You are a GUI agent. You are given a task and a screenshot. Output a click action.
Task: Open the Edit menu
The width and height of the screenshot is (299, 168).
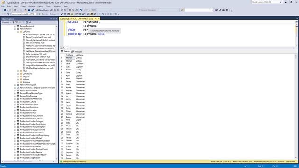tap(9, 6)
